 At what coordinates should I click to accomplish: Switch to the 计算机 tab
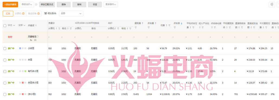tap(20, 14)
